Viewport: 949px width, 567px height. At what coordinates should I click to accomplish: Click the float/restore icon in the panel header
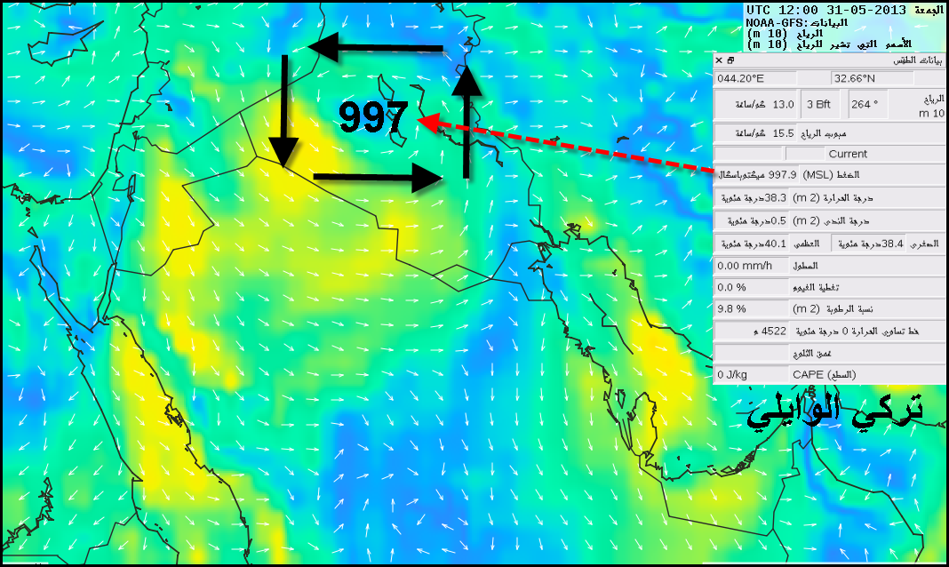click(x=730, y=60)
